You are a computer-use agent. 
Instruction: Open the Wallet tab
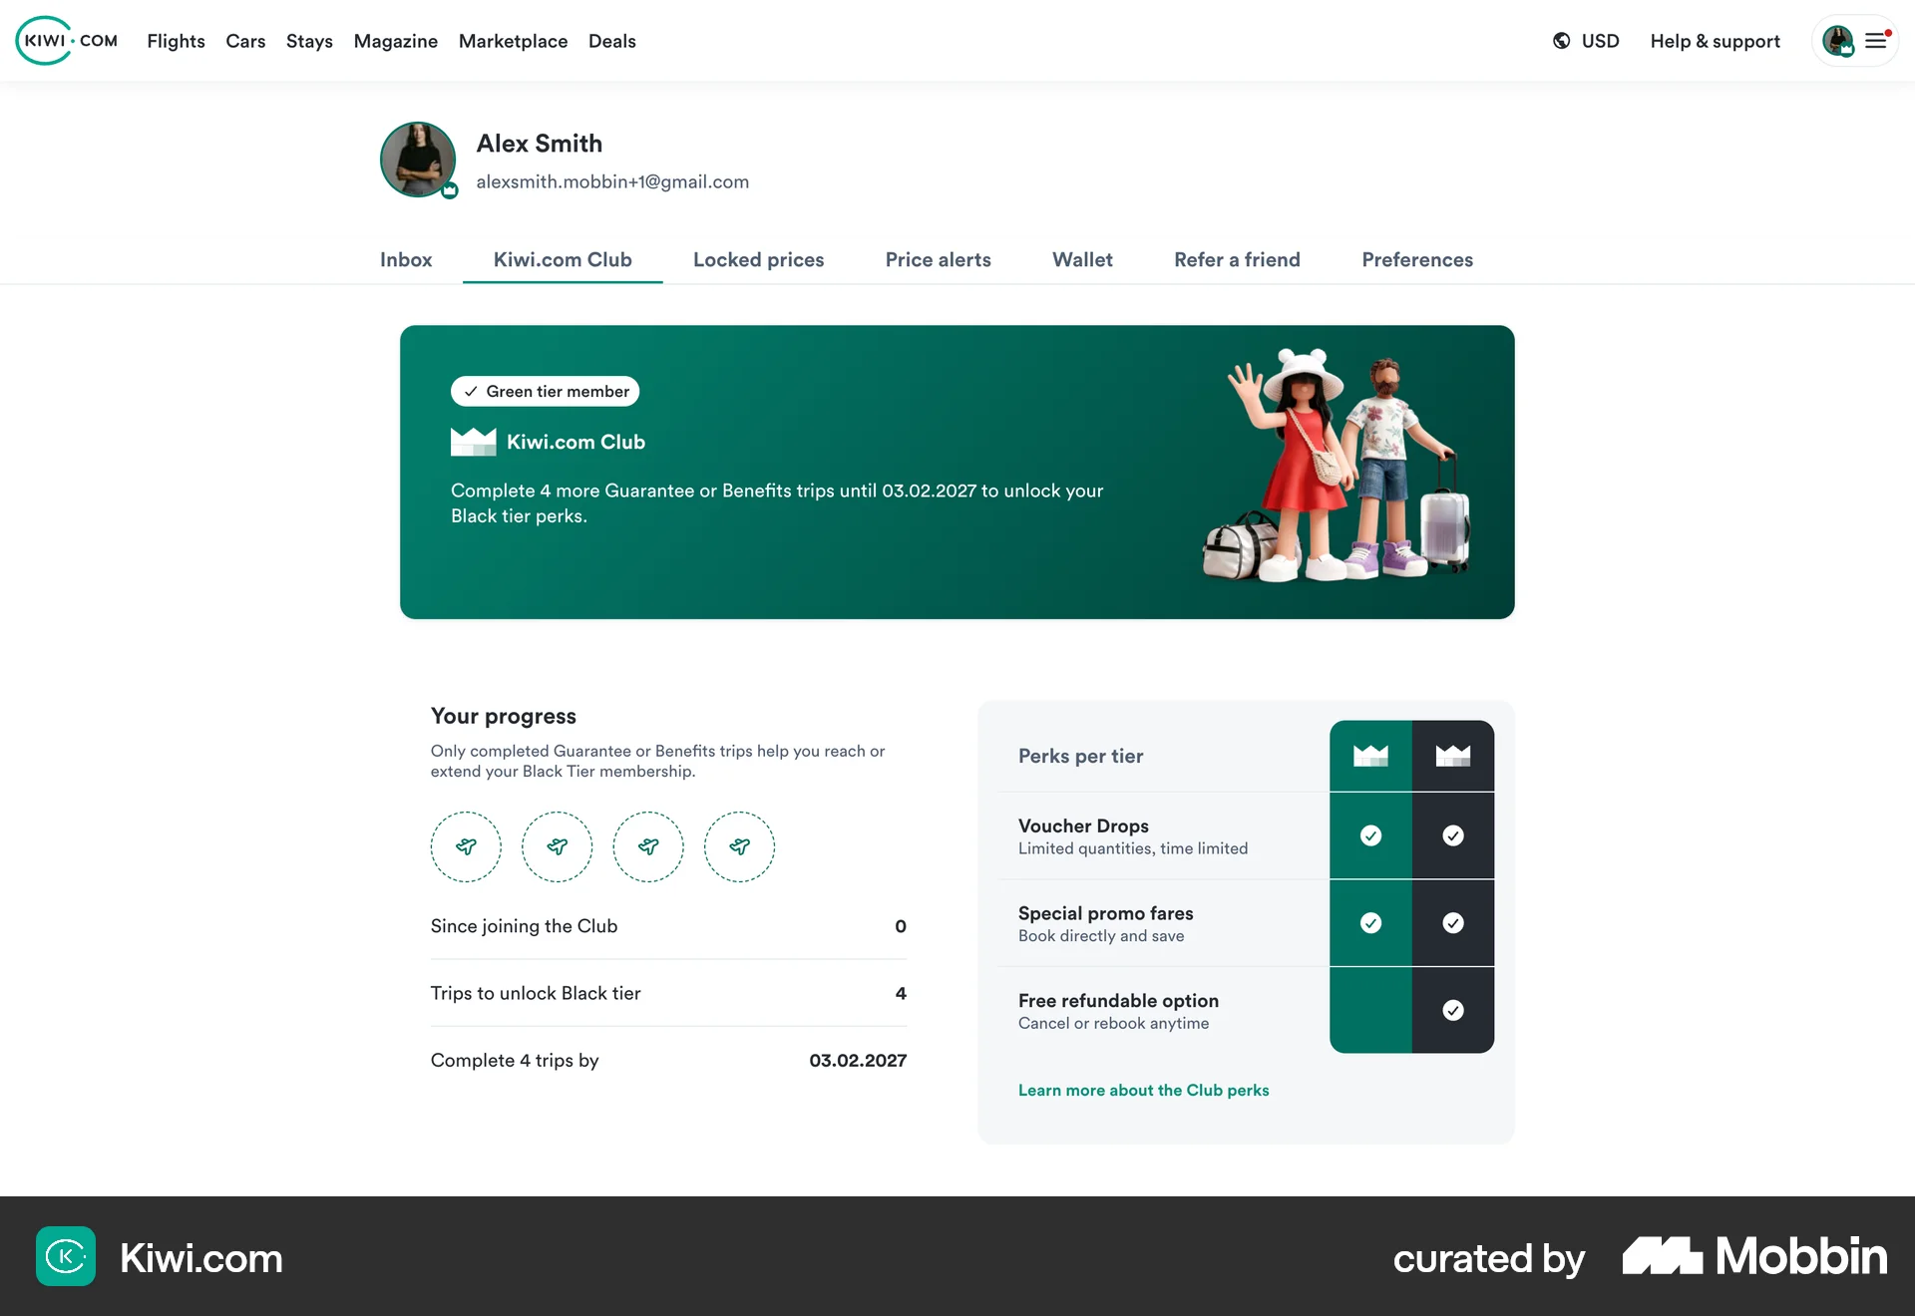coord(1082,259)
